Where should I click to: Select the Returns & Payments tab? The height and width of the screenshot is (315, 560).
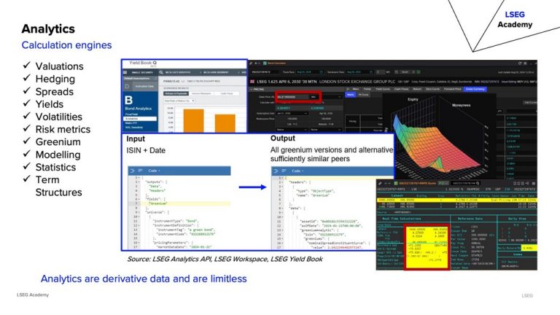point(176,93)
